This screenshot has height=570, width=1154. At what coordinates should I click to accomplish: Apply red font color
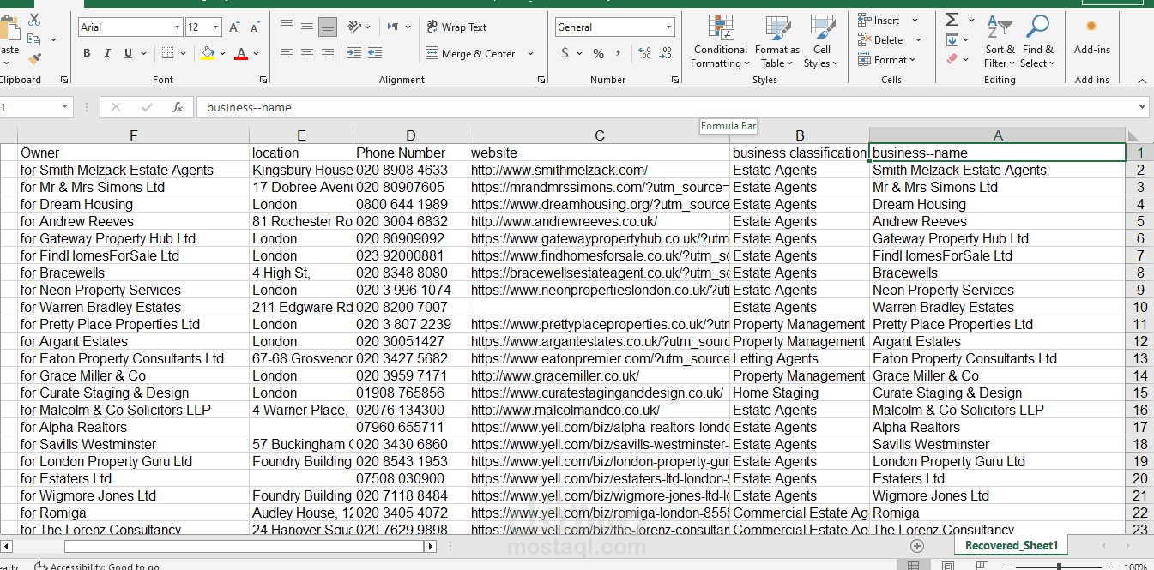pos(241,53)
